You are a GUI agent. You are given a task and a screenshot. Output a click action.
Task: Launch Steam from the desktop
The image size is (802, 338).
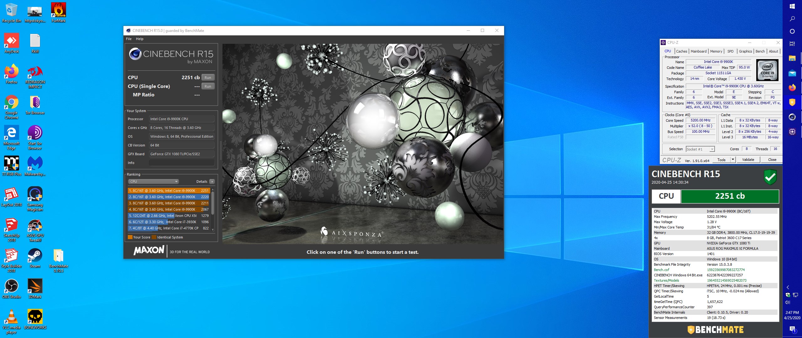coord(35,258)
